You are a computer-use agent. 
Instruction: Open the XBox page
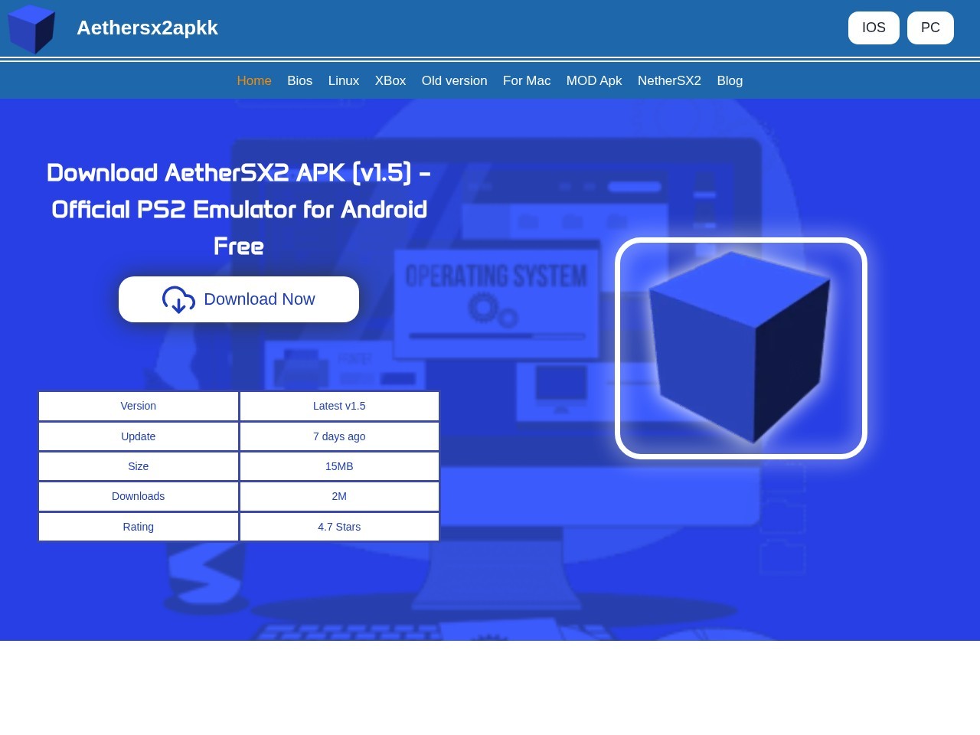(x=390, y=80)
